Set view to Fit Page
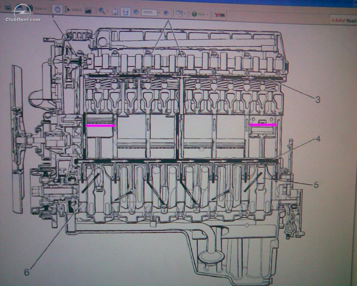 [x=115, y=12]
